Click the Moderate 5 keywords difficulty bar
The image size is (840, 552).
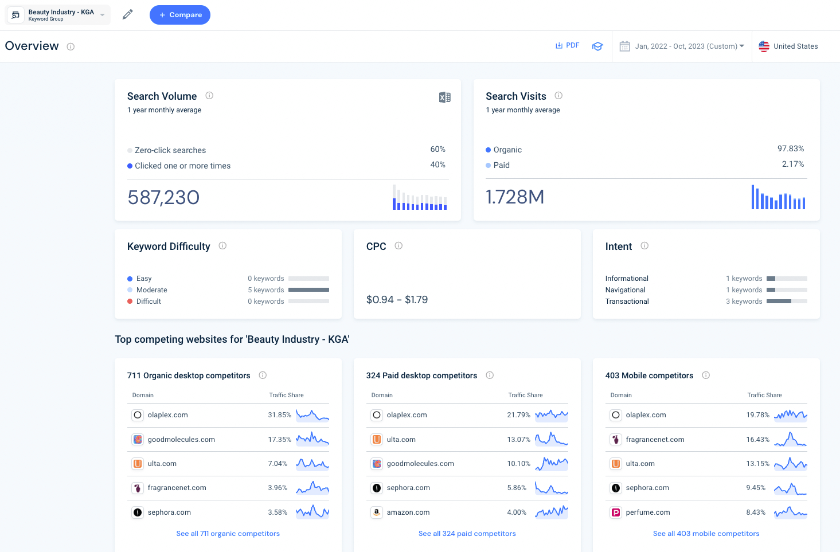pyautogui.click(x=308, y=290)
